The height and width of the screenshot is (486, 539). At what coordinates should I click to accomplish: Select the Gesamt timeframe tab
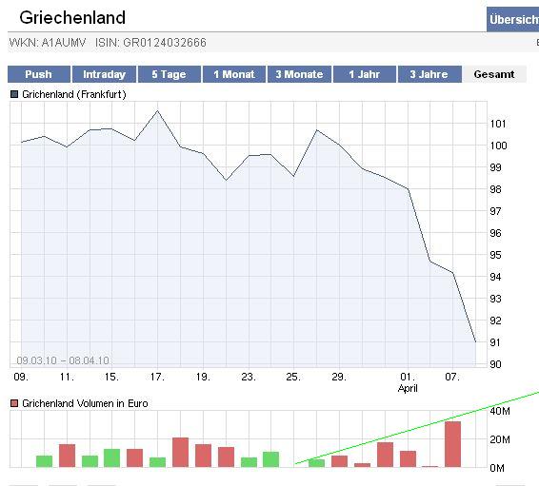[494, 74]
